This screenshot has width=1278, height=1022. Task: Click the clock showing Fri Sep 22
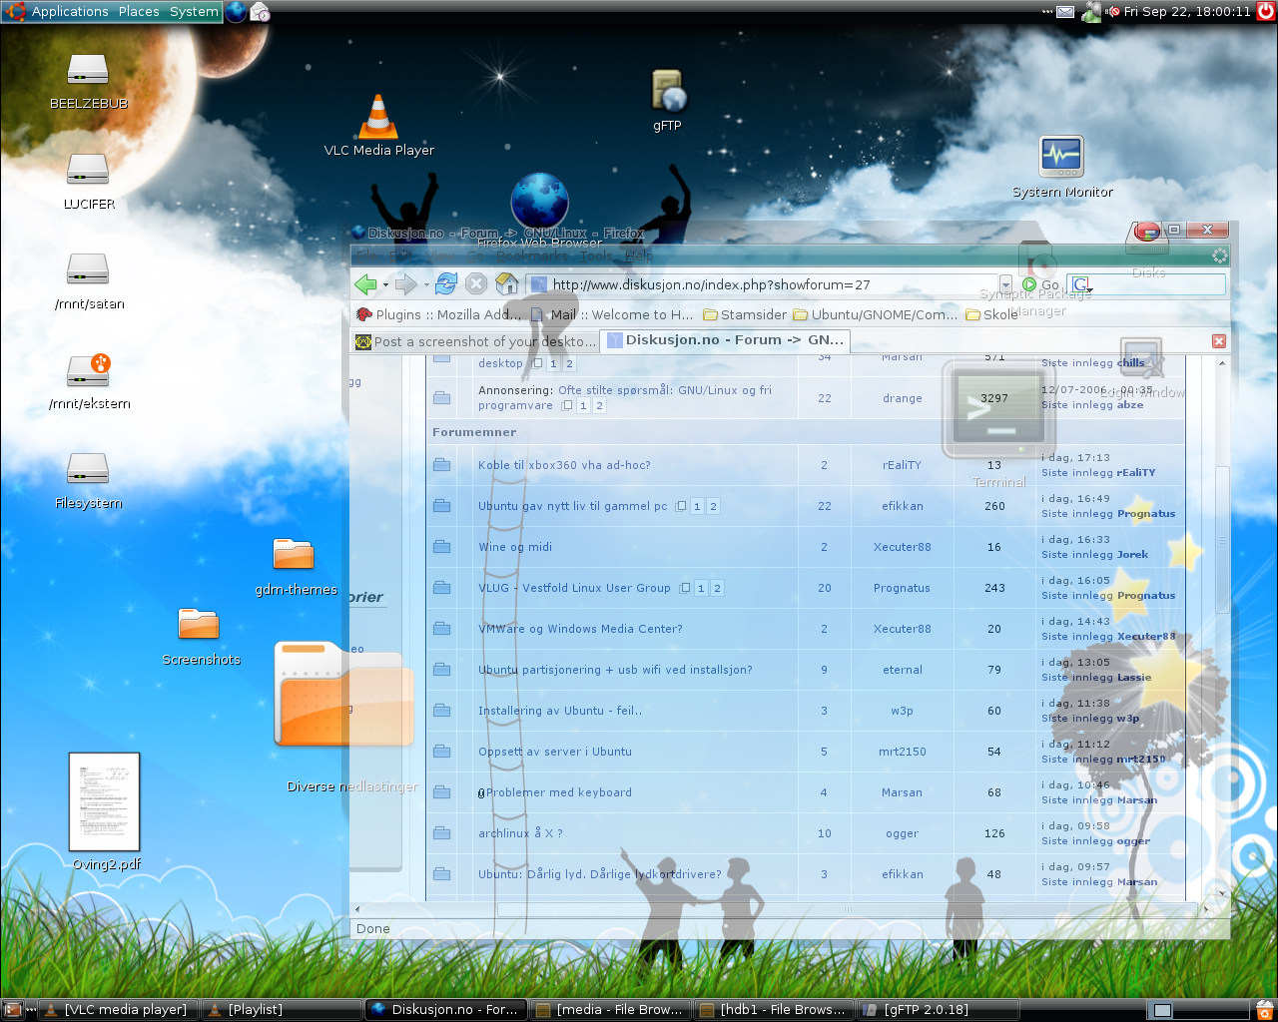1187,11
